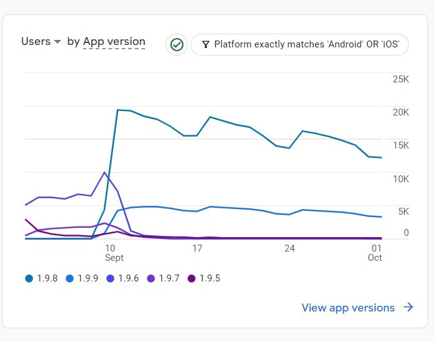Viewport: 435px width, 342px height.
Task: Toggle the 1.9.7 series legend label
Action: pos(169,278)
